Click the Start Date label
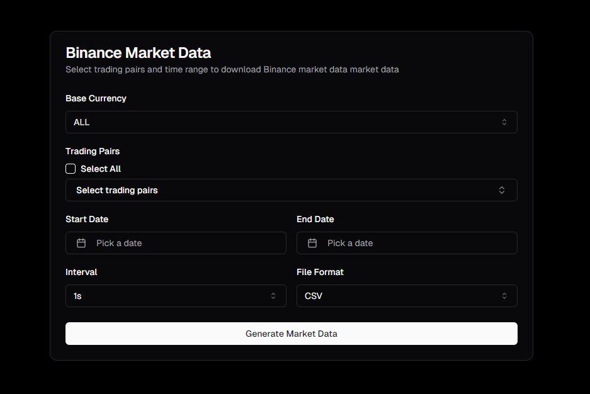This screenshot has height=394, width=590. [87, 219]
